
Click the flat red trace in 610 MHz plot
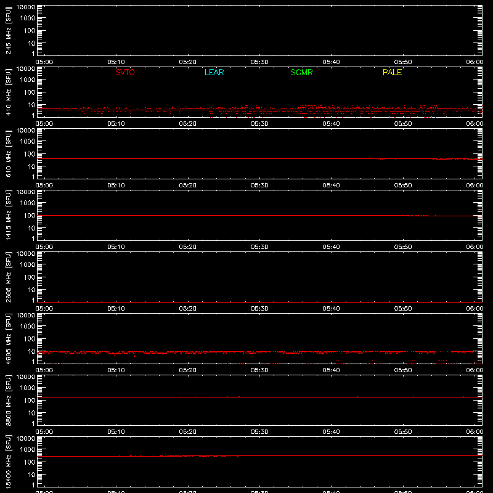pos(259,159)
